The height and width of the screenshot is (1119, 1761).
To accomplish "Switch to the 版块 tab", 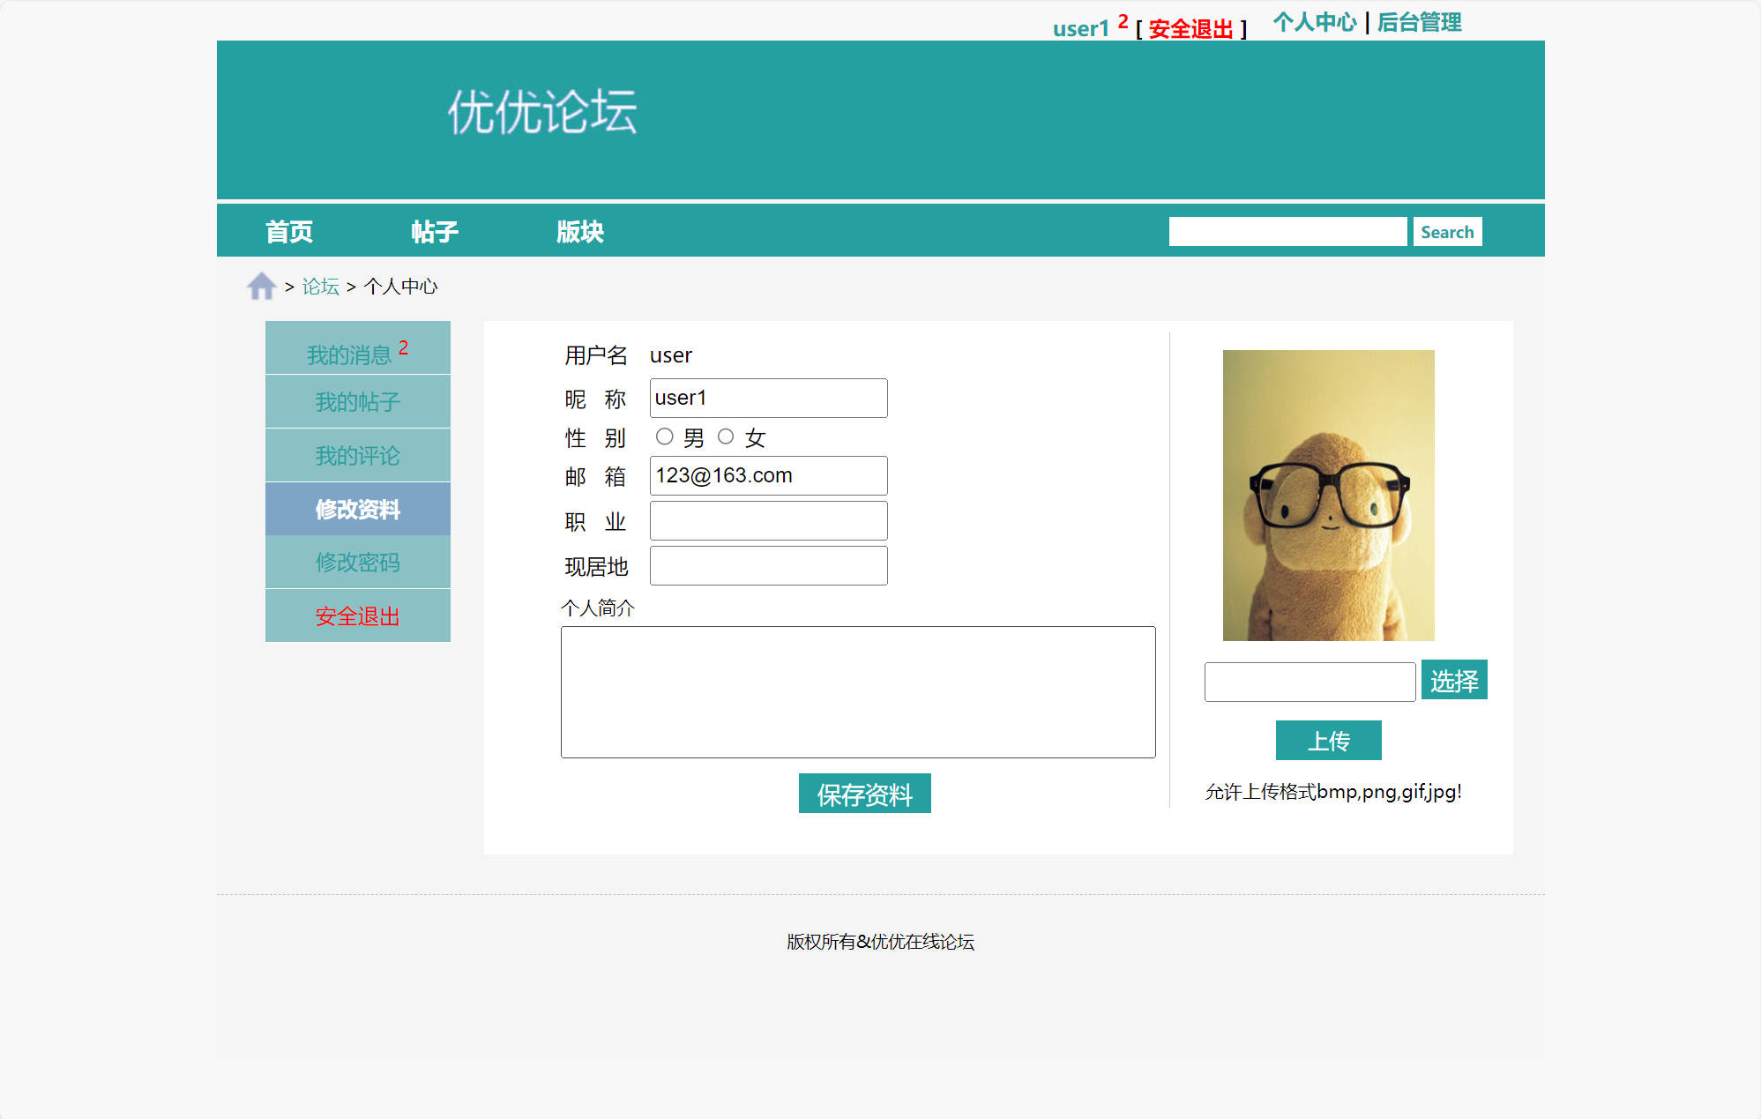I will pos(580,230).
